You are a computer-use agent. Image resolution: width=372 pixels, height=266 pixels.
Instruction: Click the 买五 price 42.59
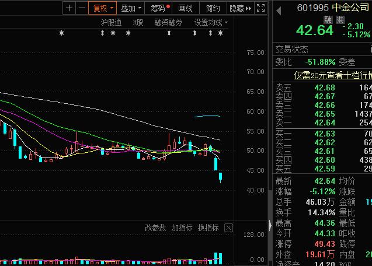click(325, 169)
